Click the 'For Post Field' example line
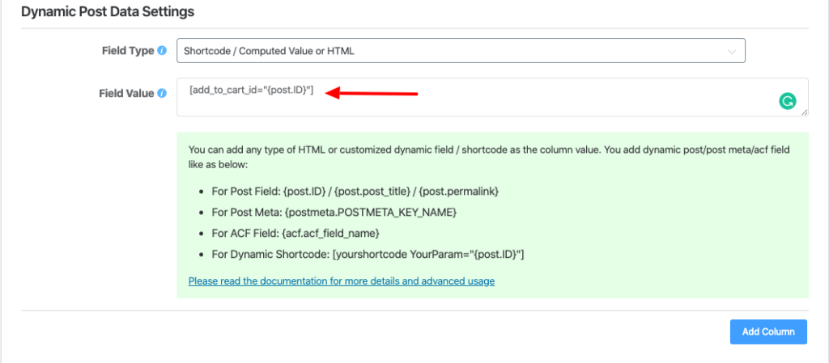Screen dimensions: 829x363 (355, 191)
